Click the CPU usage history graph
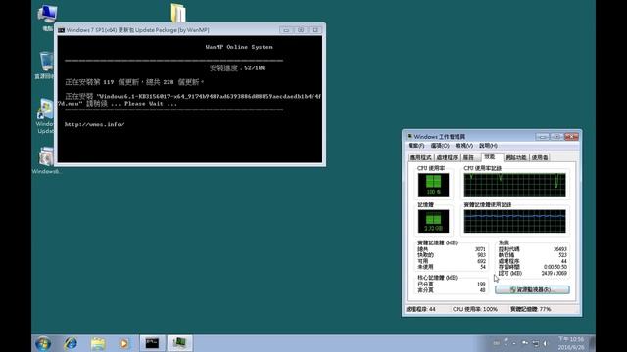627x352 pixels. (x=514, y=185)
